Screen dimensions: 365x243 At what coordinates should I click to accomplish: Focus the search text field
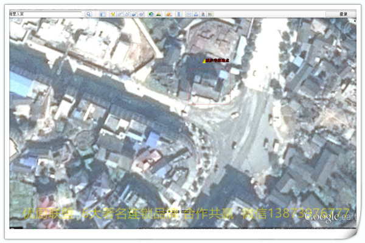46,14
